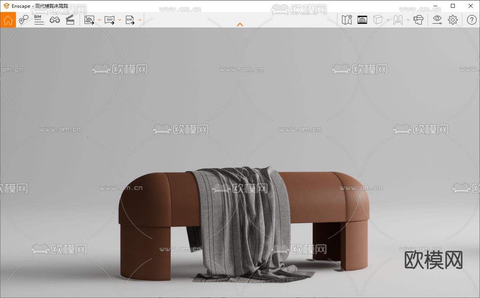Expand the screenshot export dropdown arrow

99,20
